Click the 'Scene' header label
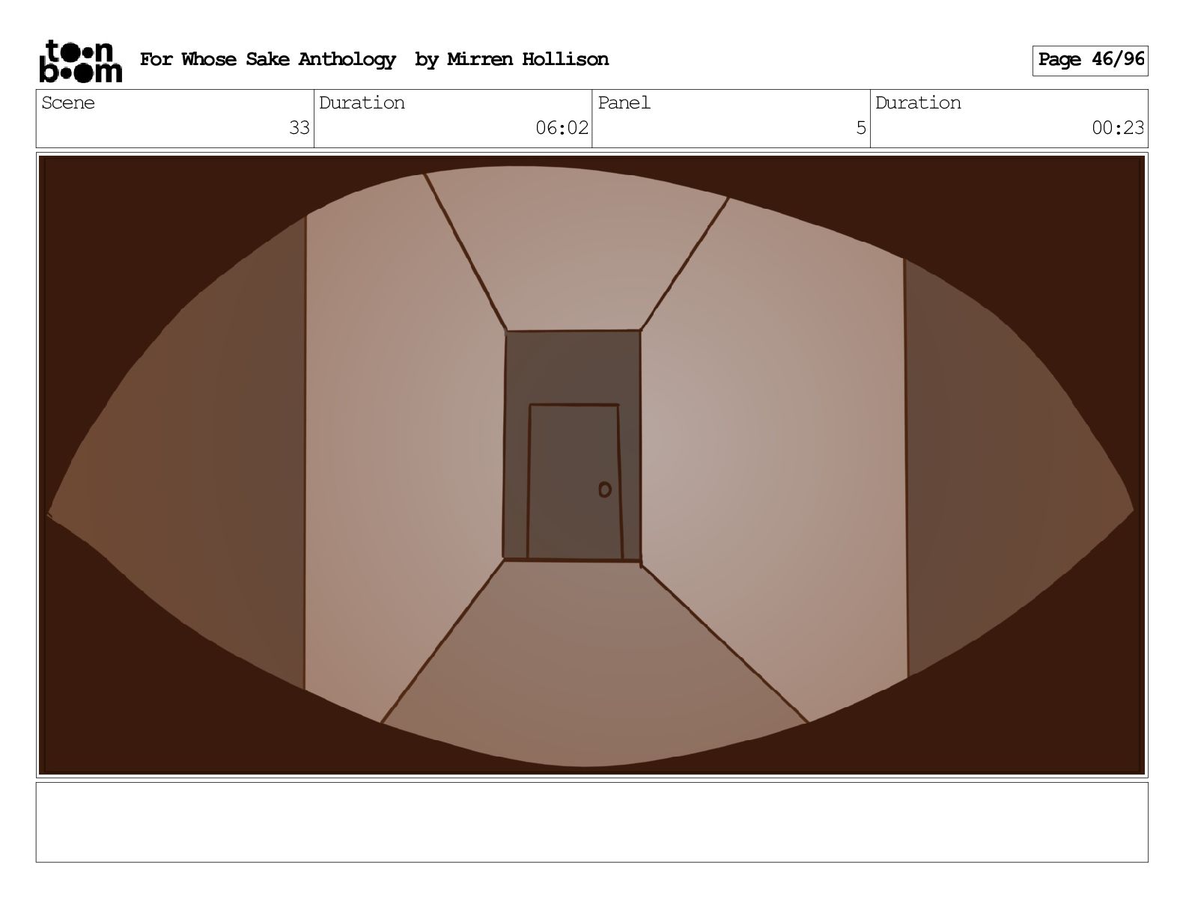This screenshot has width=1186, height=916. (x=68, y=103)
